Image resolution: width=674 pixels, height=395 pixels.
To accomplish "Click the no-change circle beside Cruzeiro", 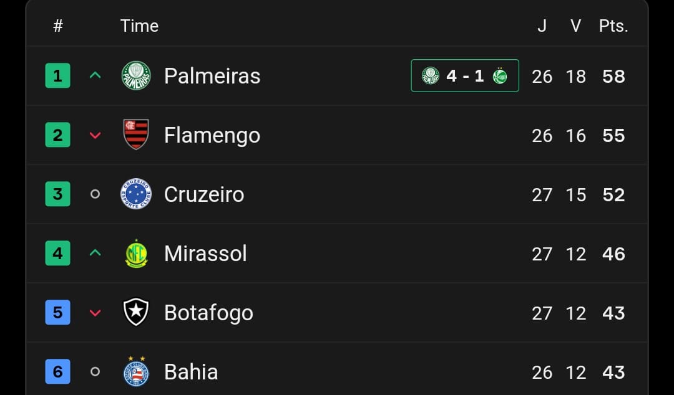I will (95, 194).
